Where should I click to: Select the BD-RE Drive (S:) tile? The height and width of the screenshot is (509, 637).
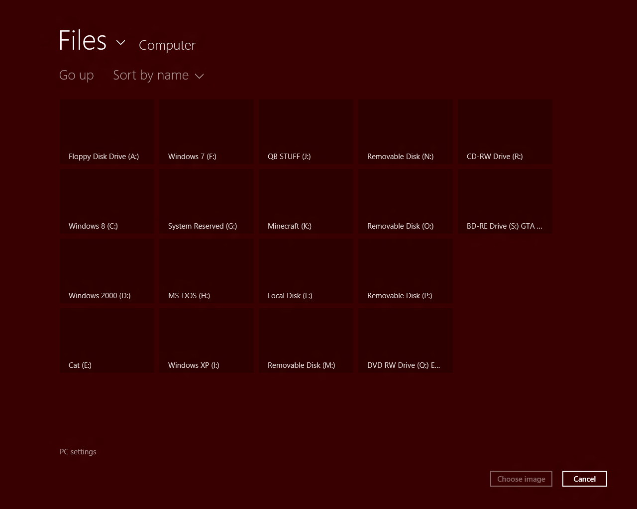pos(505,201)
